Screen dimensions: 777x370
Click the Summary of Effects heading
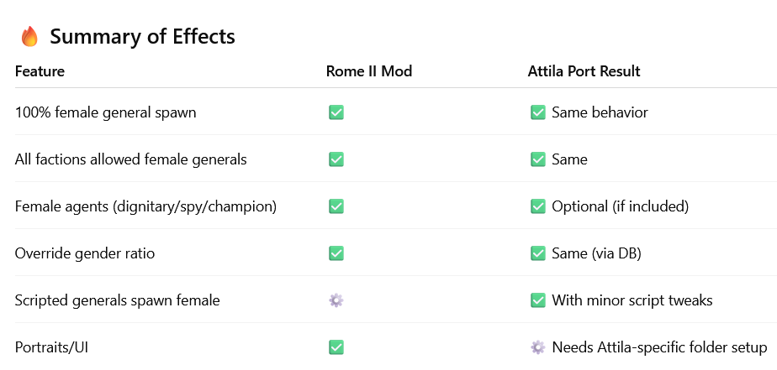pos(142,36)
